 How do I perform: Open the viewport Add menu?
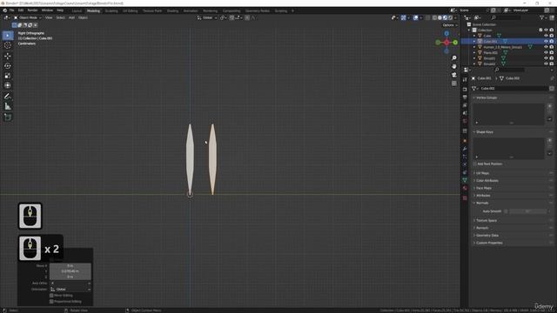tap(71, 17)
